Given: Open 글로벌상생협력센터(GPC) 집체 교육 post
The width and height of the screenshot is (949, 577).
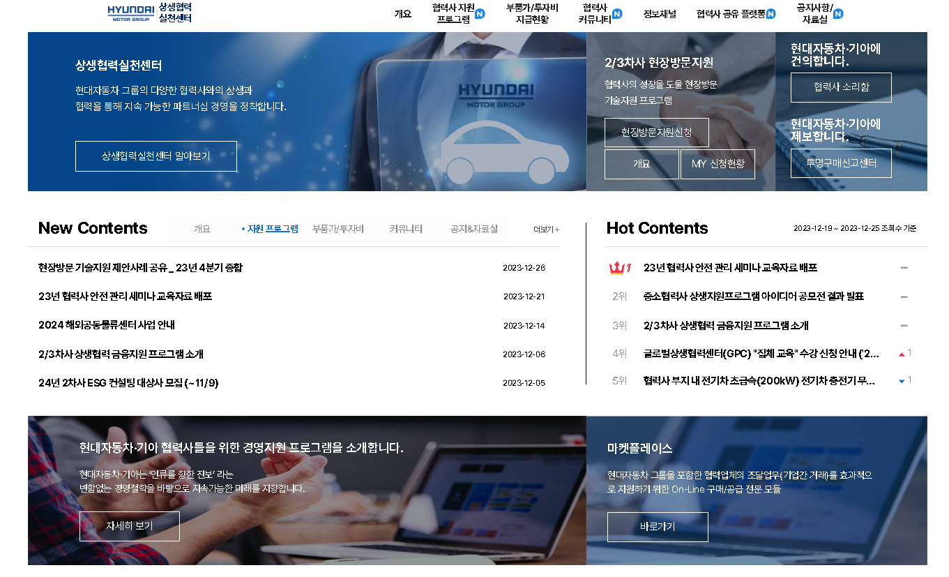Looking at the screenshot, I should tap(761, 354).
